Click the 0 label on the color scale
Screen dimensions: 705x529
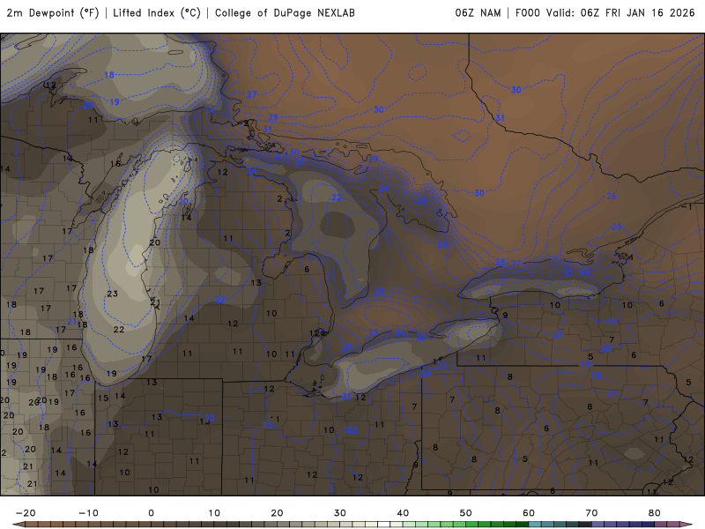[151, 513]
